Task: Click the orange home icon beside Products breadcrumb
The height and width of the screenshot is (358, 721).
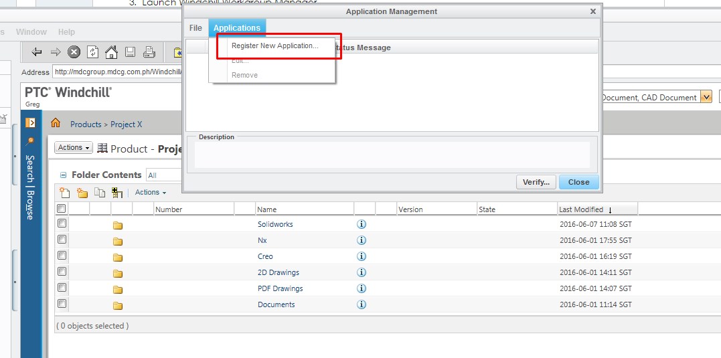Action: 56,123
